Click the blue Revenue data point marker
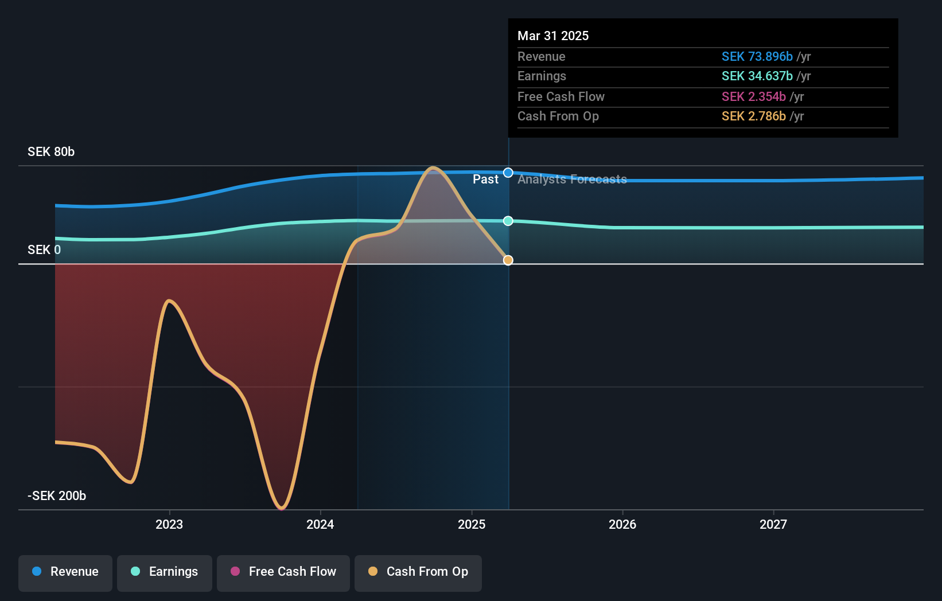This screenshot has width=942, height=601. click(x=508, y=173)
